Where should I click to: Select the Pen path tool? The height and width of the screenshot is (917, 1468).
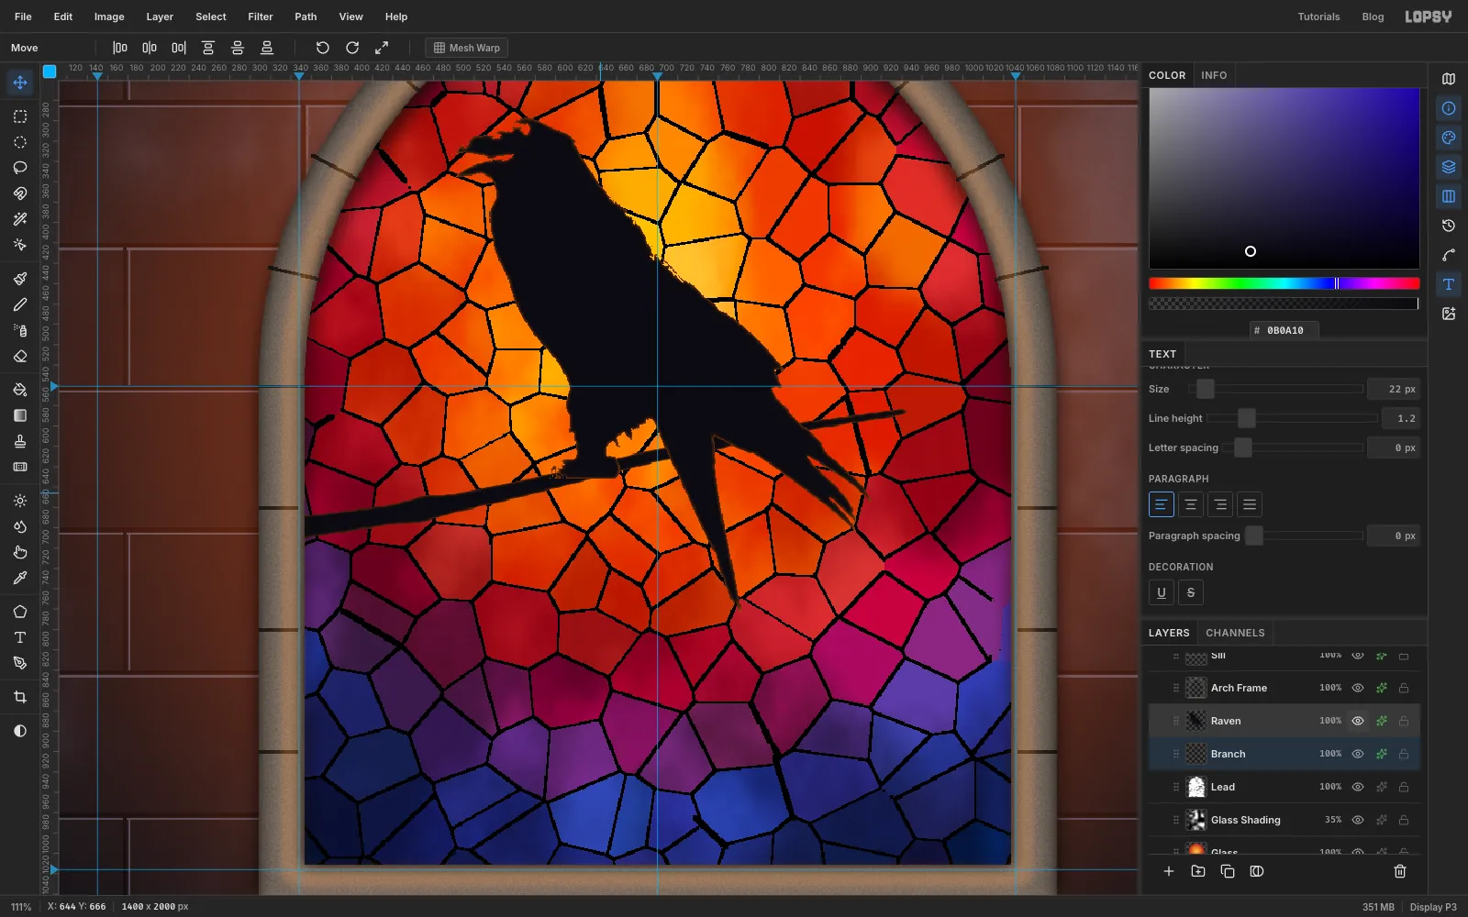coord(20,663)
